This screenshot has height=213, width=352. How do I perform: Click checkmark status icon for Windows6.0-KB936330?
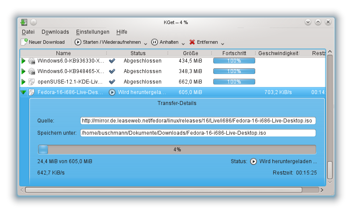[112, 61]
